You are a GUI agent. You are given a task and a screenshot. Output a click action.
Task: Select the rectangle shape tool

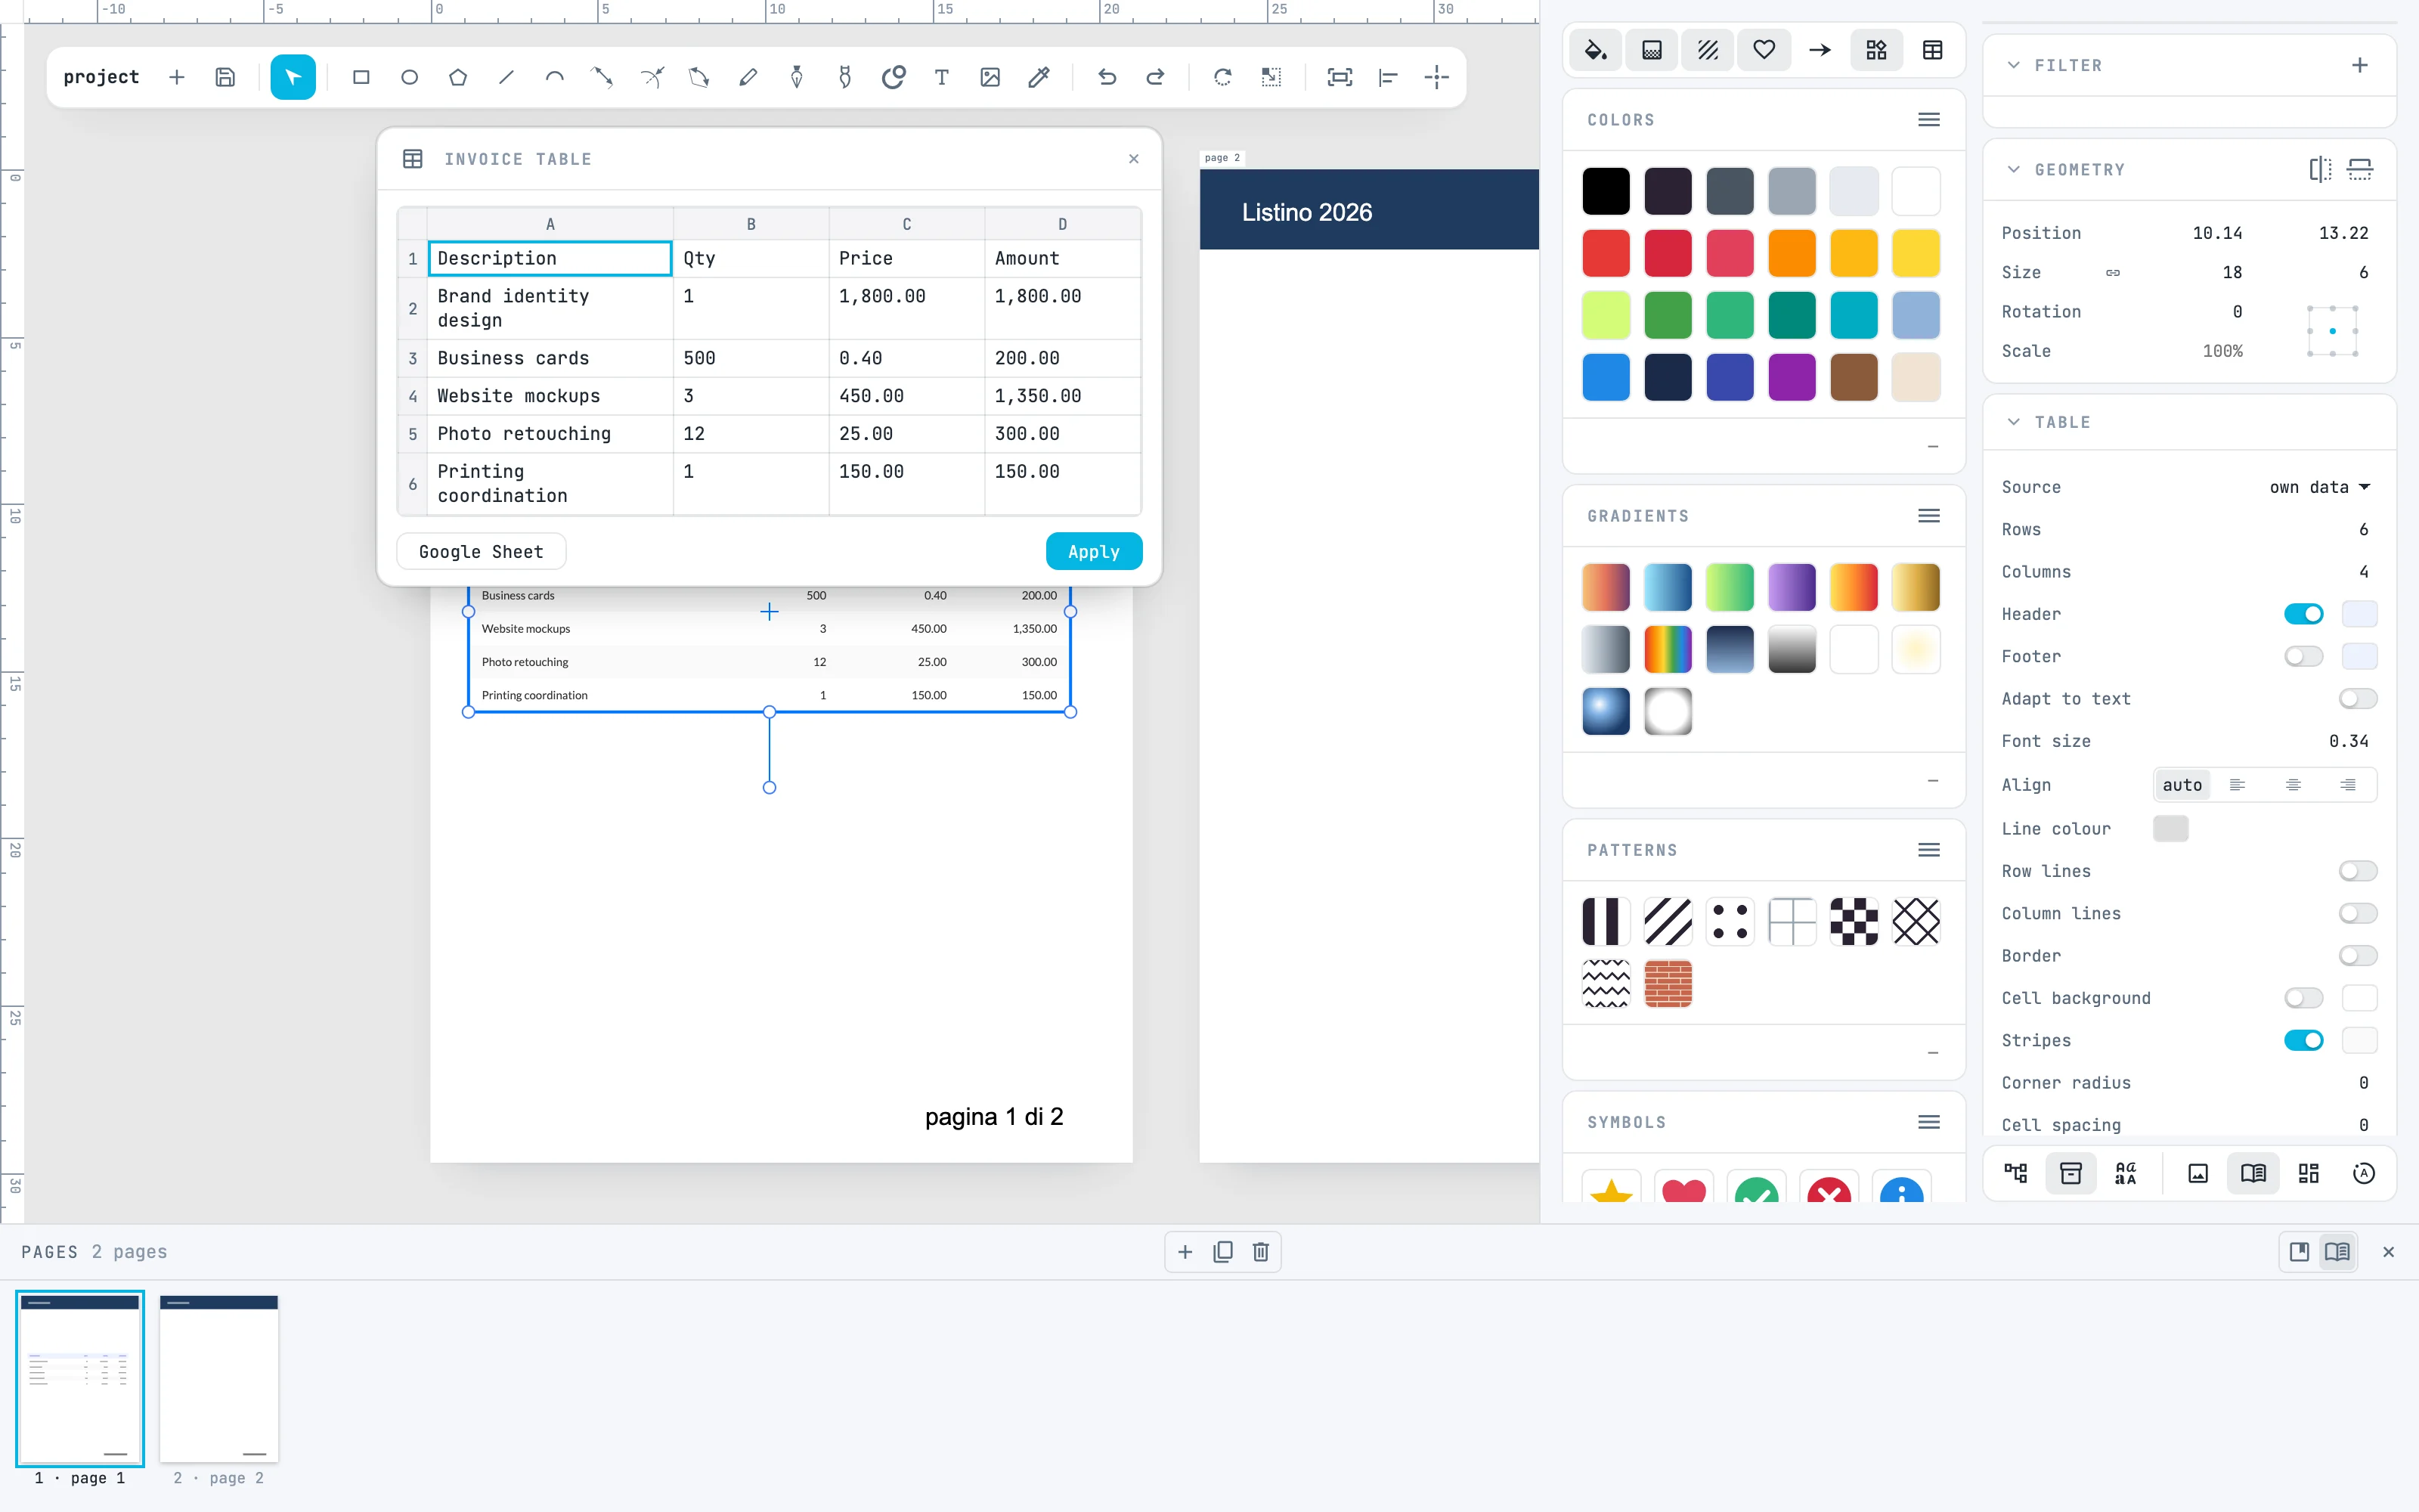(x=361, y=77)
